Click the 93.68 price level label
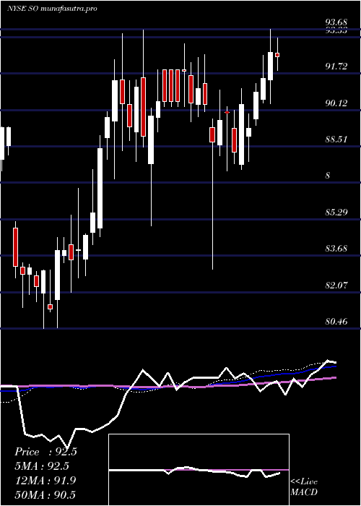Viewport: 361px width, 506px height. tap(336, 22)
